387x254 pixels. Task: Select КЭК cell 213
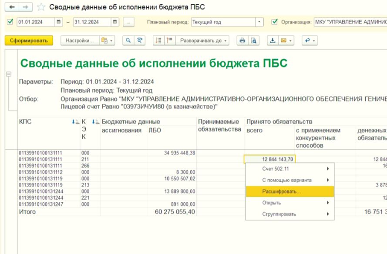(x=90, y=185)
